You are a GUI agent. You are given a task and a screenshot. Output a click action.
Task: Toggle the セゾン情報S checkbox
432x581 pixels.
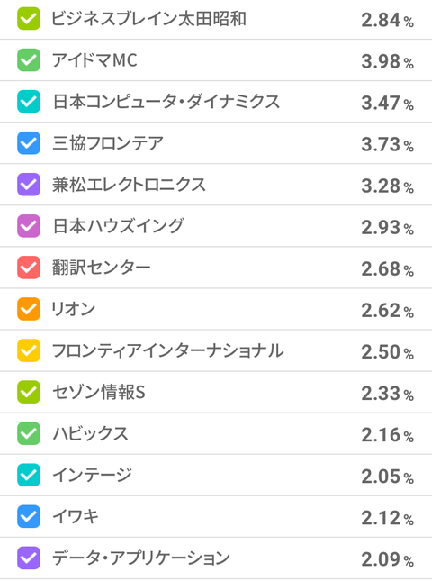click(29, 392)
